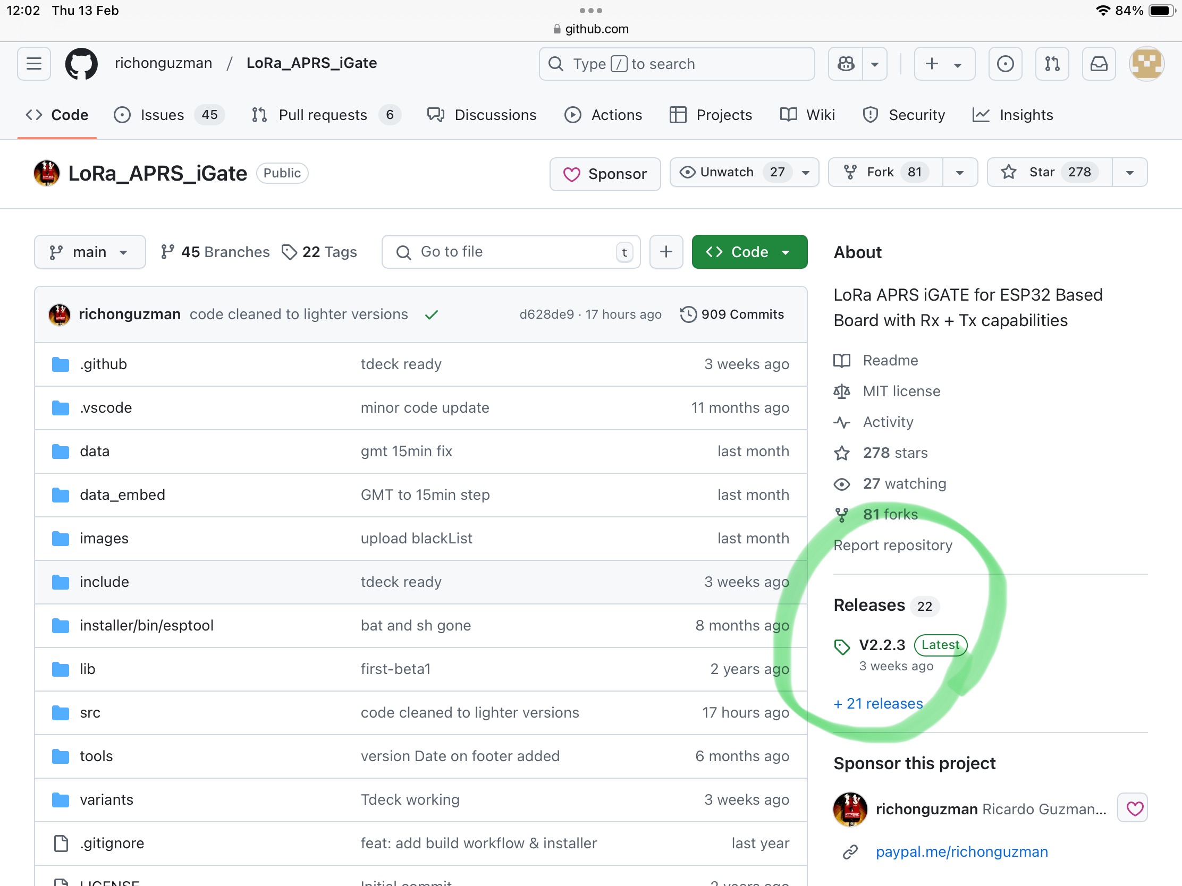This screenshot has width=1182, height=886.
Task: Open the lib folder
Action: coord(87,669)
